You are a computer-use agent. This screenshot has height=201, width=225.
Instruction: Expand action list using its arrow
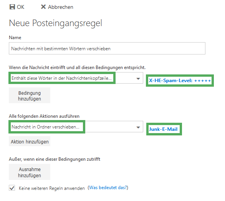(138, 127)
